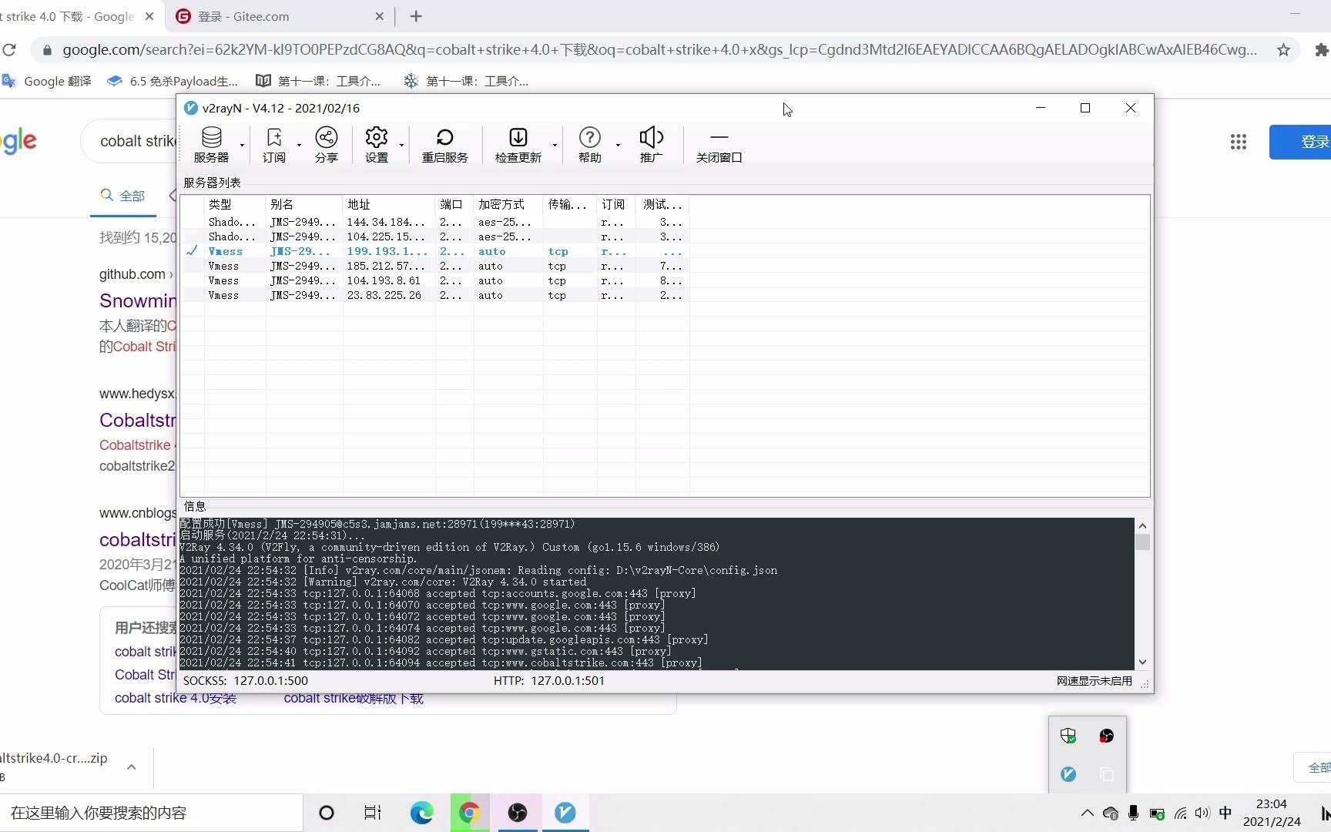
Task: Bookmark this page with the star icon
Action: (1283, 50)
